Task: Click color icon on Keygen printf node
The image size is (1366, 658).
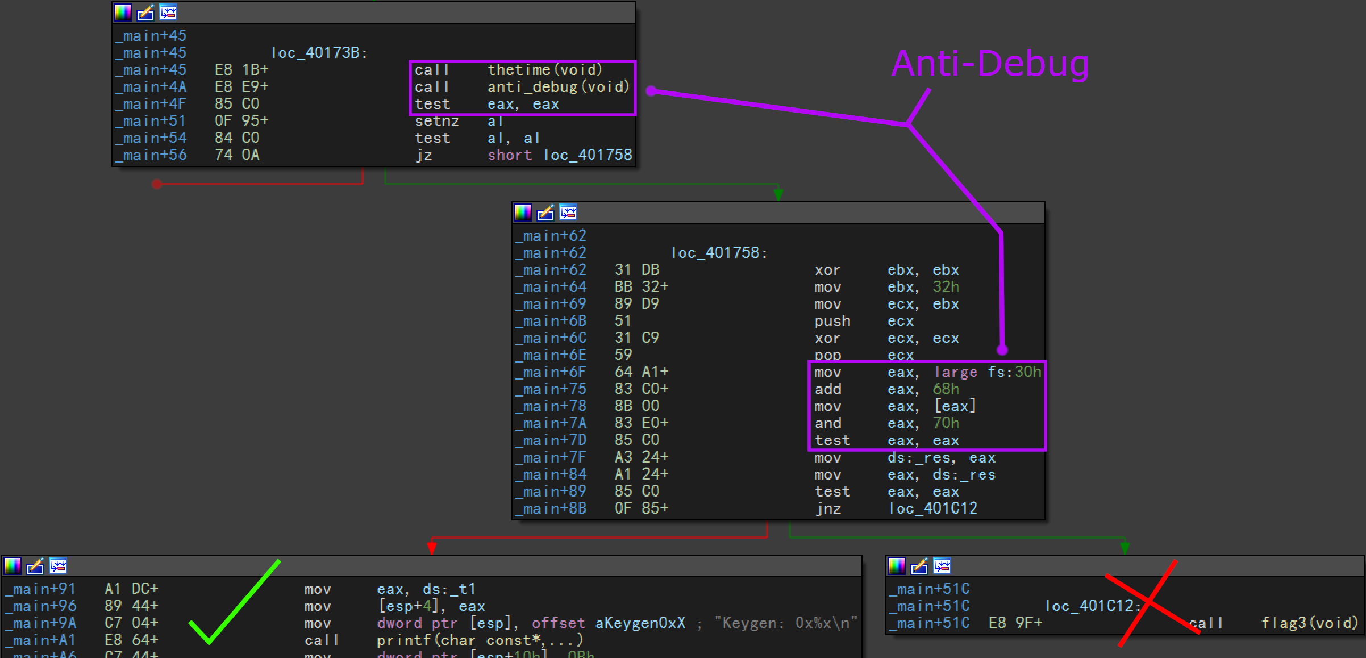Action: (13, 566)
